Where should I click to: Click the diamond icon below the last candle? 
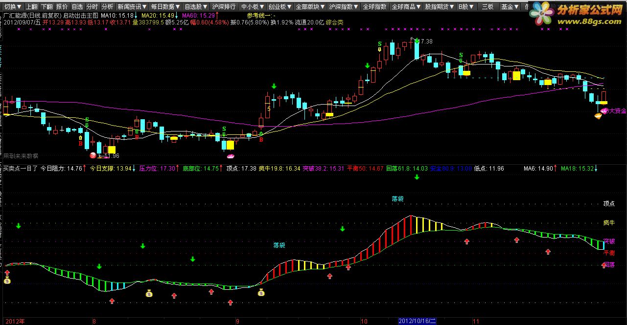point(598,116)
